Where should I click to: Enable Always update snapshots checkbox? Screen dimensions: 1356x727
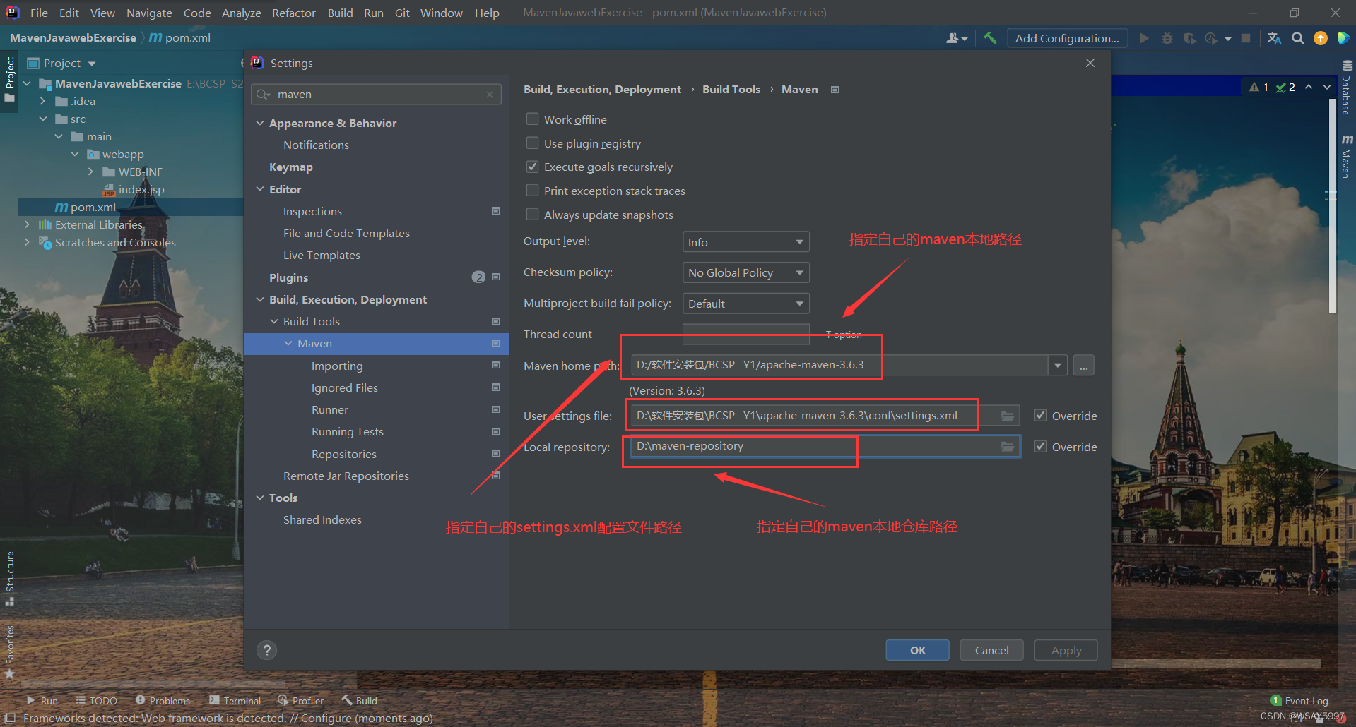533,215
